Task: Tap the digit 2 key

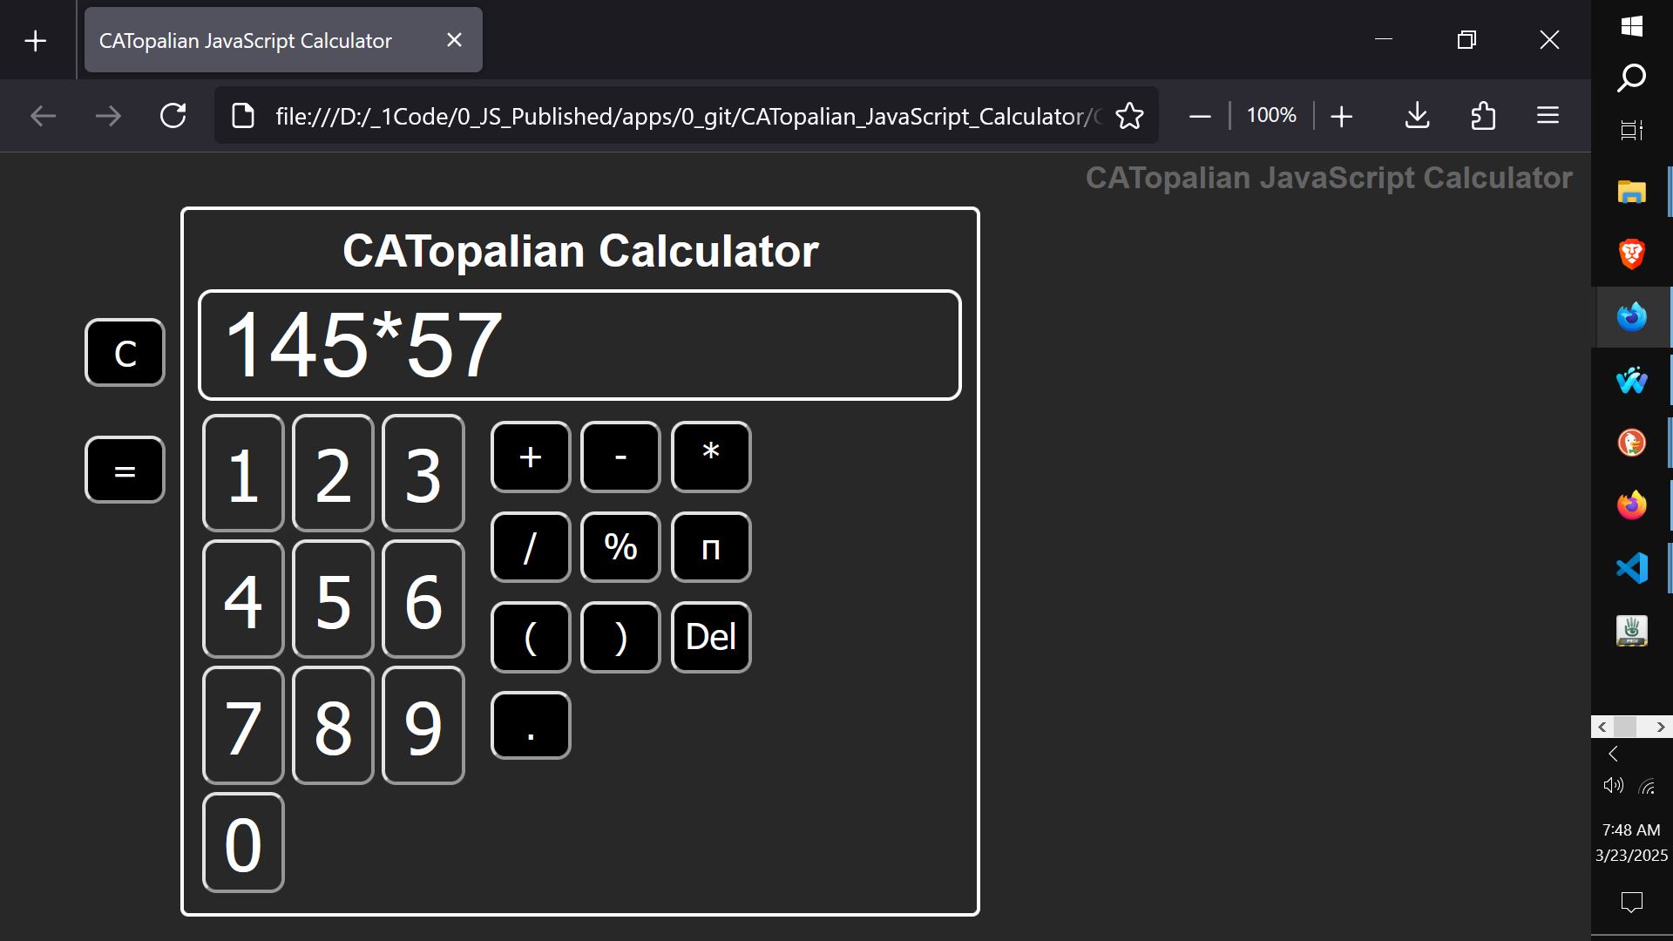Action: (333, 473)
